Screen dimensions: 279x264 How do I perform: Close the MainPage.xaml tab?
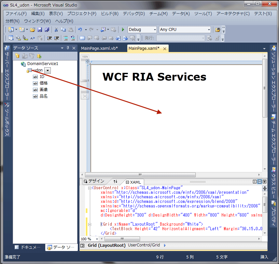(165, 49)
